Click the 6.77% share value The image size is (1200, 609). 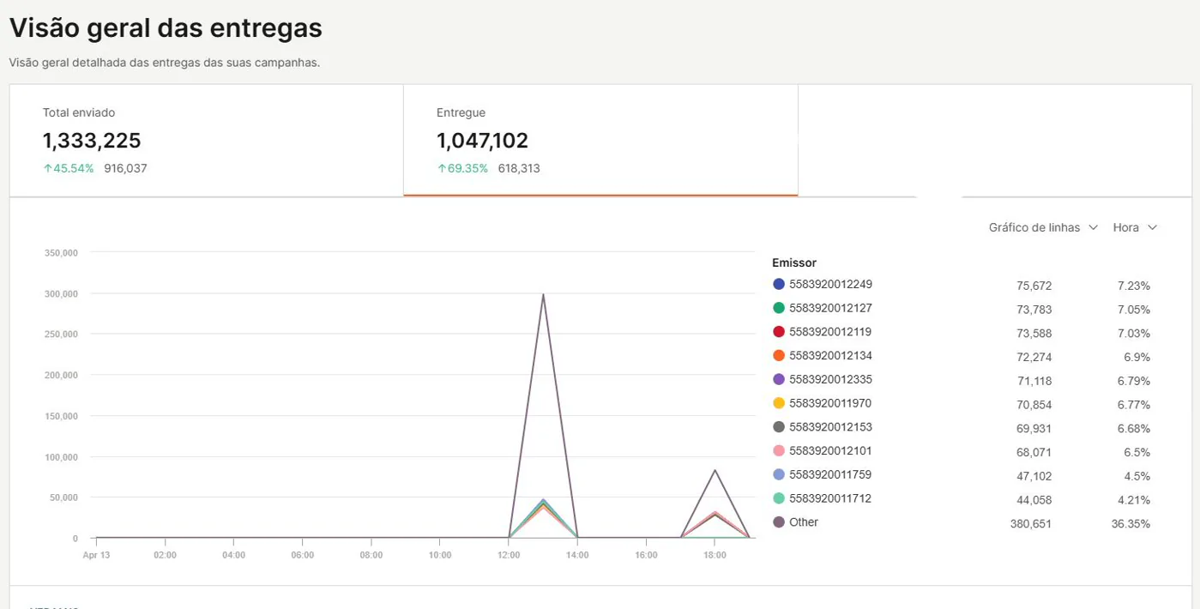point(1134,405)
